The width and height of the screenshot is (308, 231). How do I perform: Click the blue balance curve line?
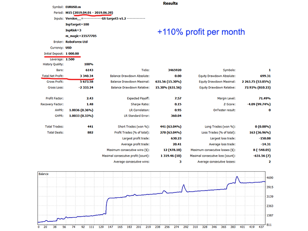pos(144,195)
